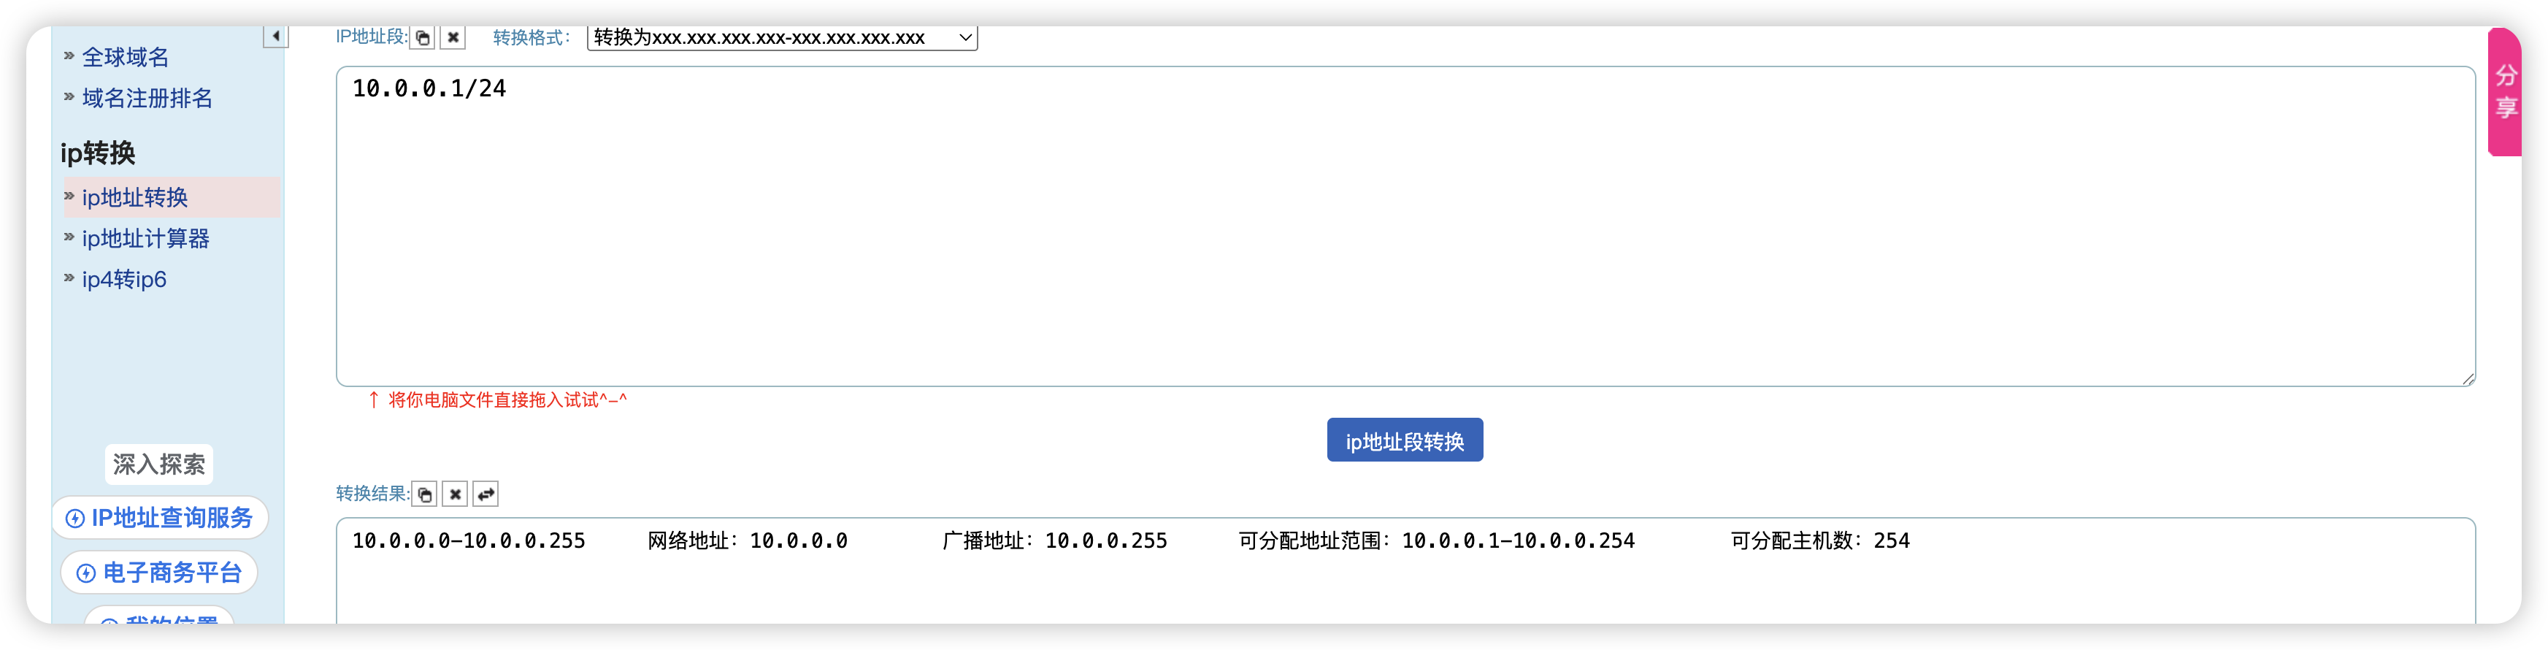
Task: Open 电子商务平台 suggestion
Action: (171, 573)
